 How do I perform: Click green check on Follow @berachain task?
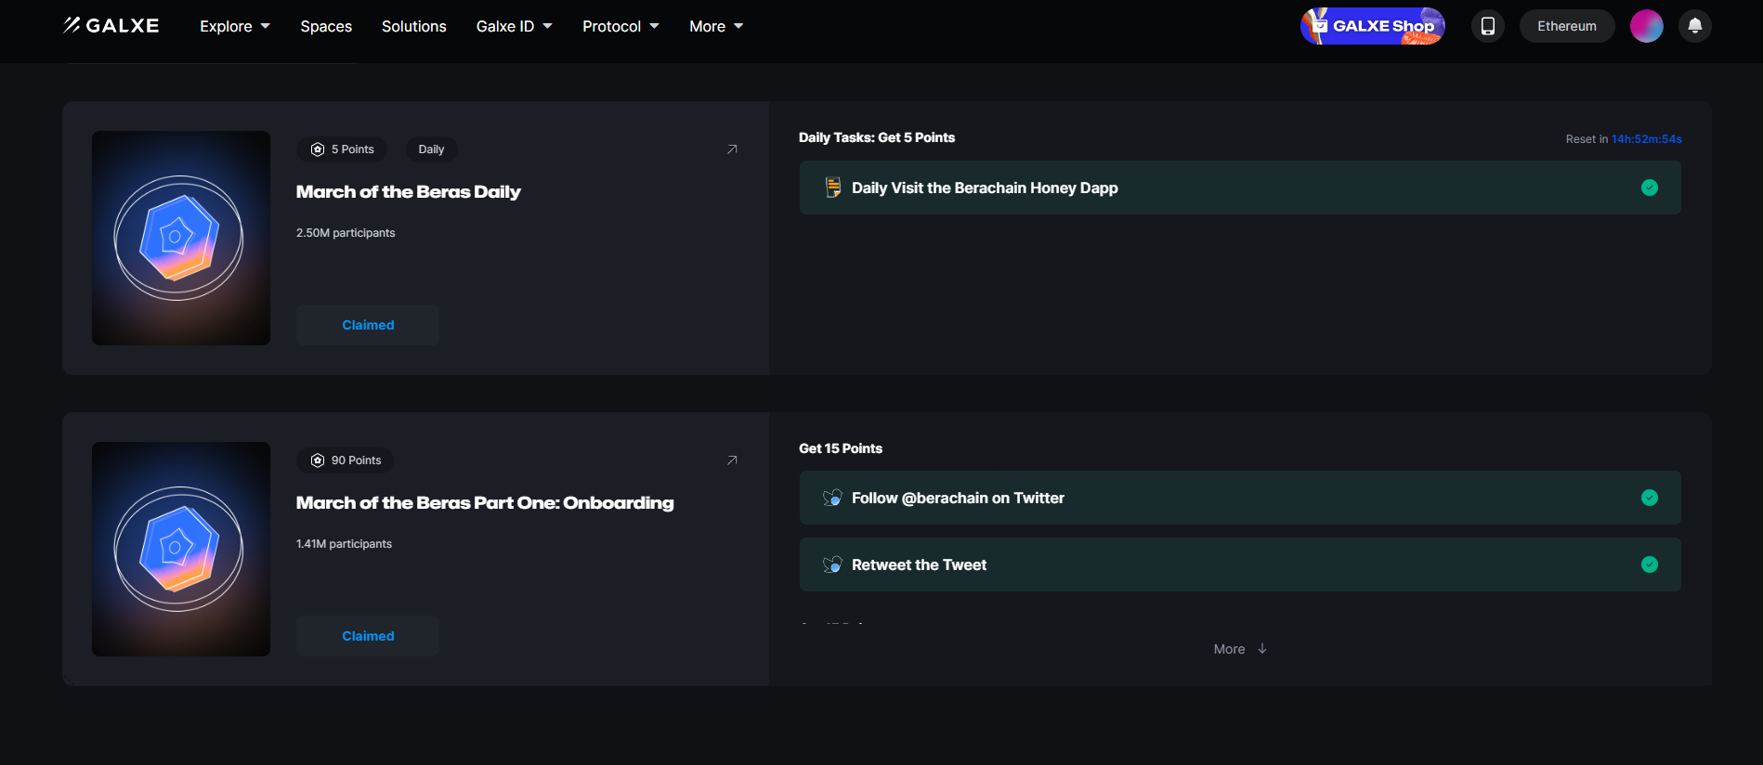pos(1650,498)
